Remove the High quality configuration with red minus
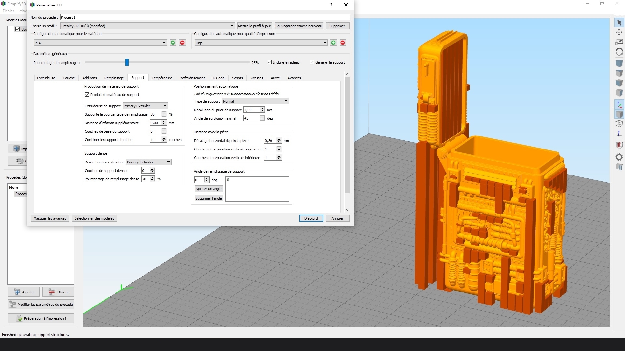Screen dimensions: 625x351 (343, 43)
